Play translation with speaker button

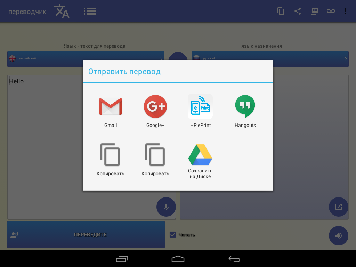pyautogui.click(x=339, y=236)
